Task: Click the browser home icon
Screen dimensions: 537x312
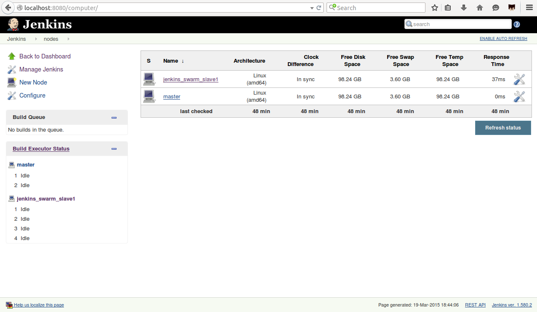Action: click(479, 8)
